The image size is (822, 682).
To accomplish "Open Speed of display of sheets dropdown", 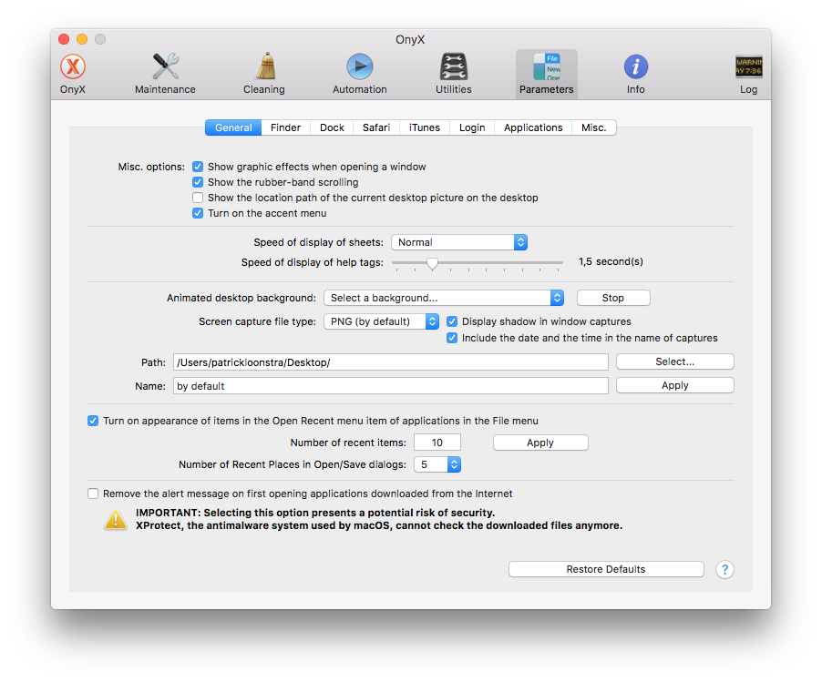I will pos(459,242).
